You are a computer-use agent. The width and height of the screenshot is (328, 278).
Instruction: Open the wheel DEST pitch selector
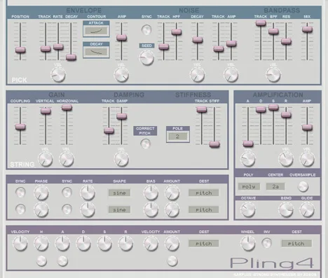pyautogui.click(x=296, y=244)
